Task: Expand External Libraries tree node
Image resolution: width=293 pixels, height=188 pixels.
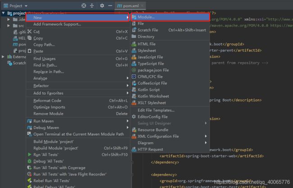Action: coord(3,57)
